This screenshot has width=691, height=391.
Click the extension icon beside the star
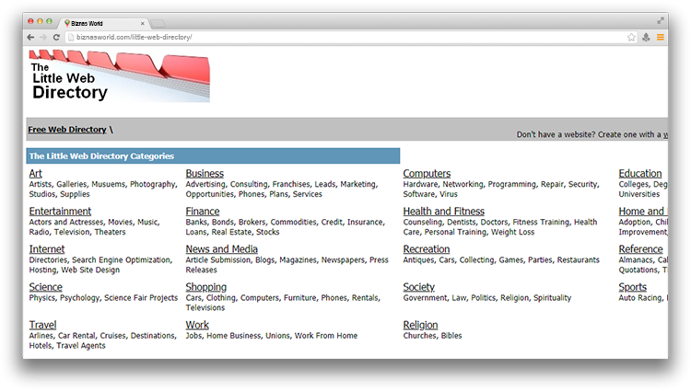click(x=646, y=37)
